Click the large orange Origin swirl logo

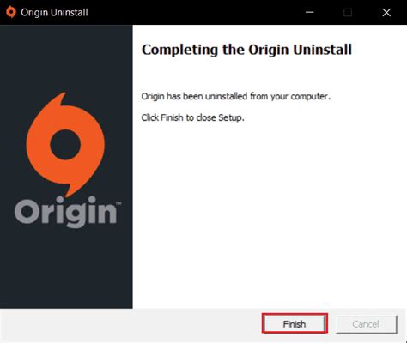(x=65, y=145)
